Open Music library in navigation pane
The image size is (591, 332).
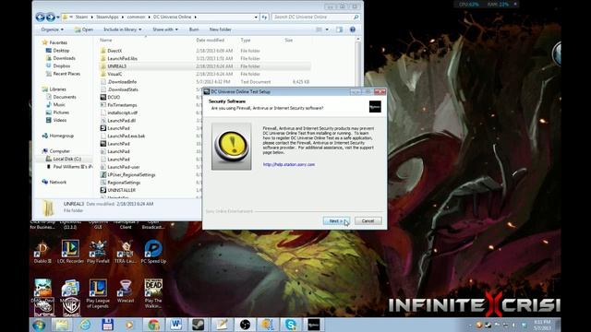(x=59, y=104)
